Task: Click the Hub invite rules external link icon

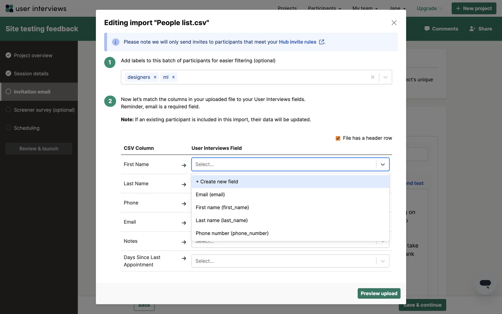Action: coord(322,42)
